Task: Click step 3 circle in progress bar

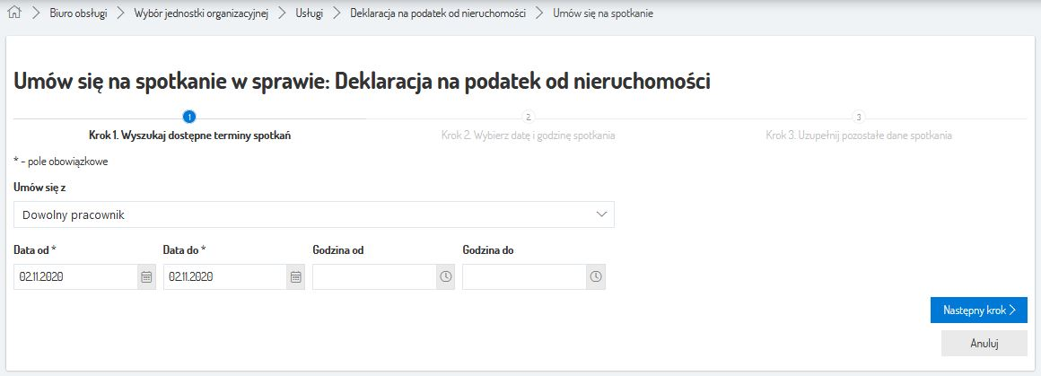Action: pyautogui.click(x=859, y=117)
